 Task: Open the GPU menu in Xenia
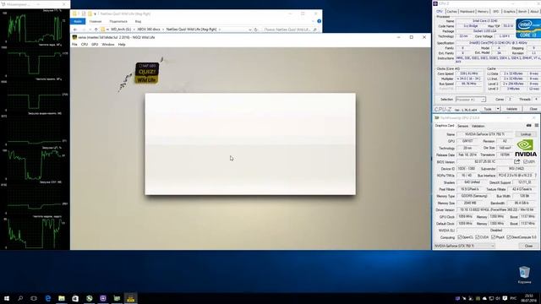95,45
